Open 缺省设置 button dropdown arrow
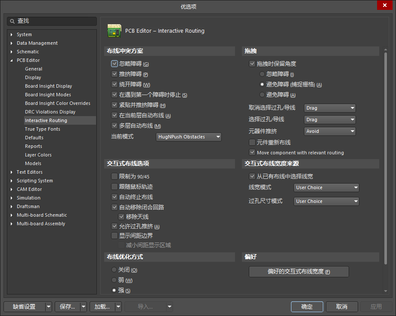The height and width of the screenshot is (316, 396). [49, 307]
